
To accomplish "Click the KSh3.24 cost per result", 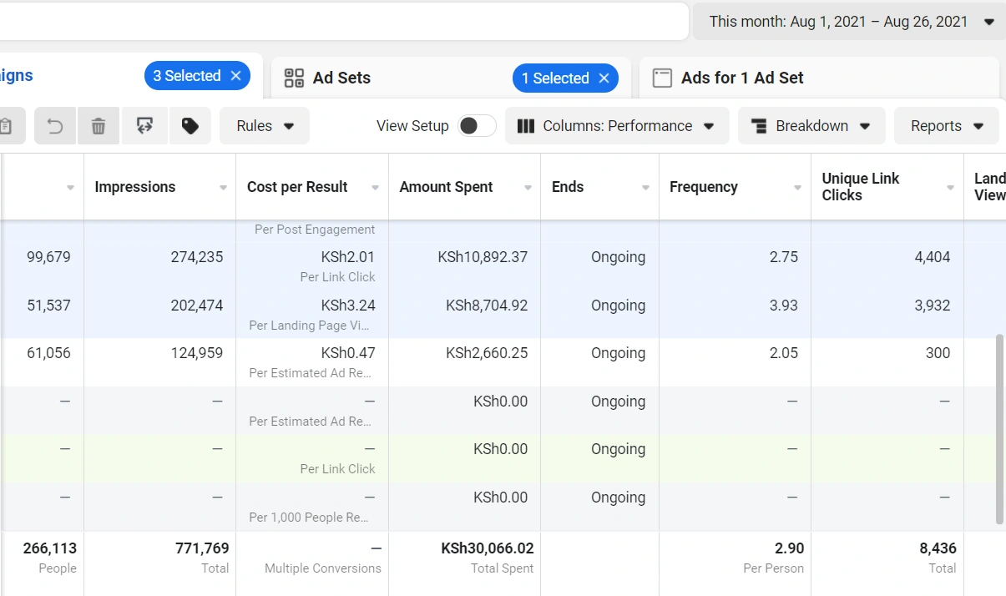I will click(x=348, y=306).
